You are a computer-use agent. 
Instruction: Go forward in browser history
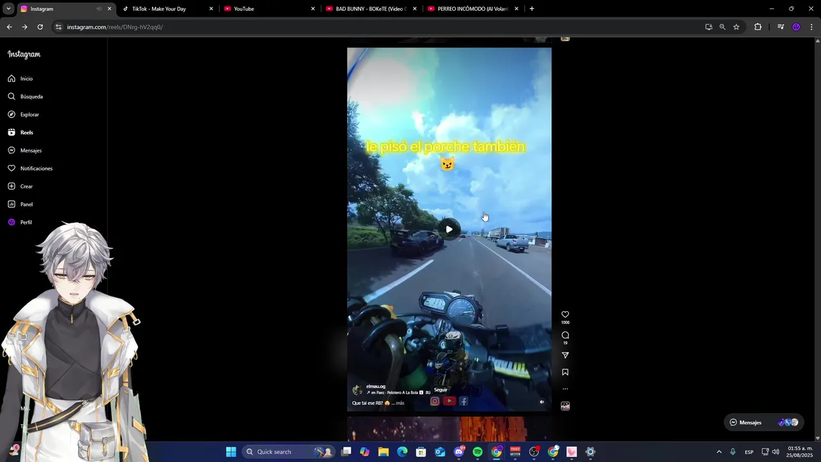pyautogui.click(x=24, y=27)
